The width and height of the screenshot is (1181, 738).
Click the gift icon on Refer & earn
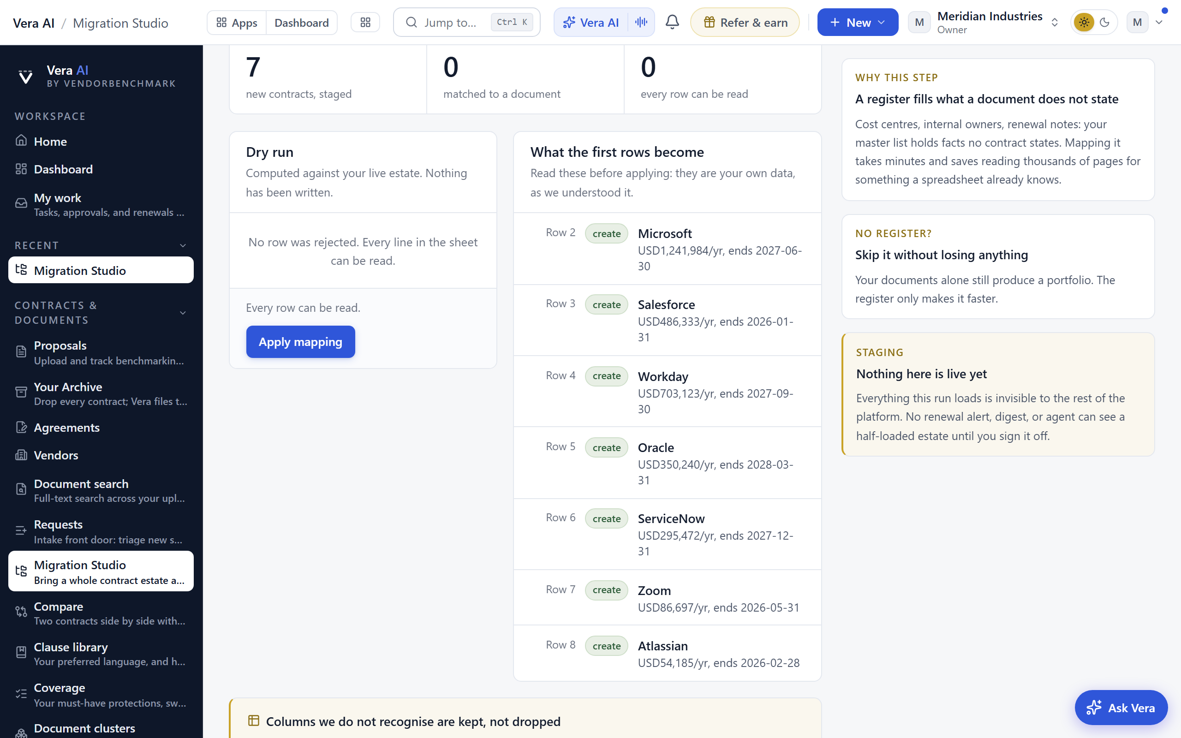pos(709,23)
